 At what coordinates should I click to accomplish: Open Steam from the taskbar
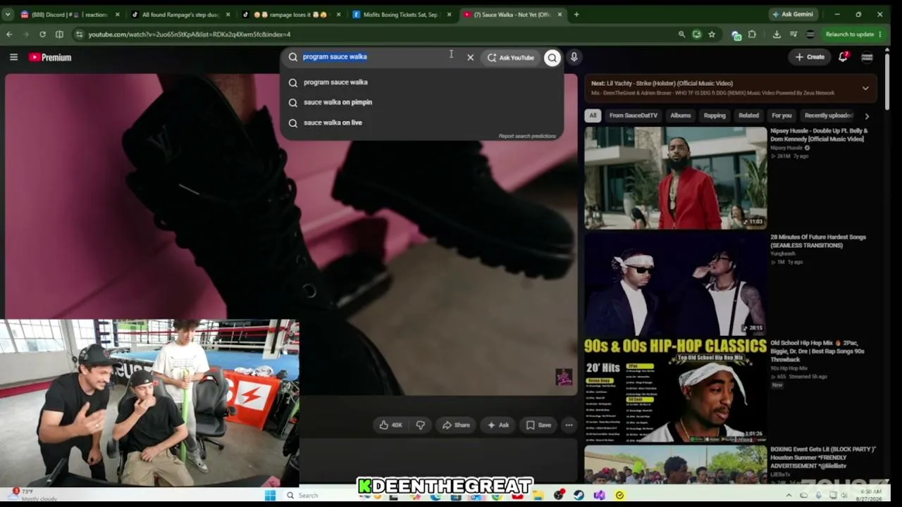click(579, 495)
